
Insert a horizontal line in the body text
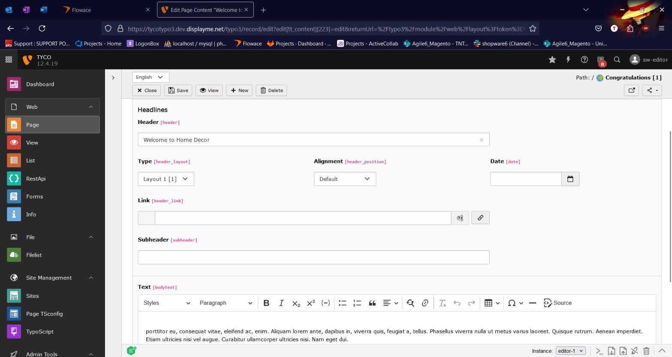tap(532, 303)
